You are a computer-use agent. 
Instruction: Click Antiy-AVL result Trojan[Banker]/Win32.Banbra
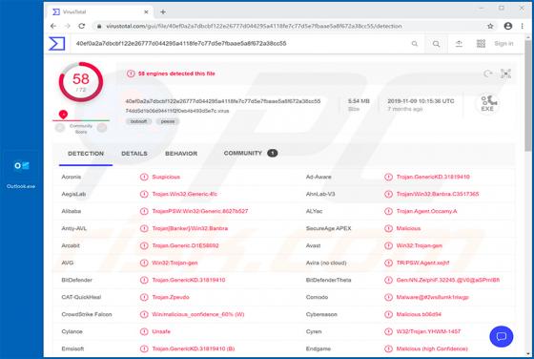click(x=190, y=228)
